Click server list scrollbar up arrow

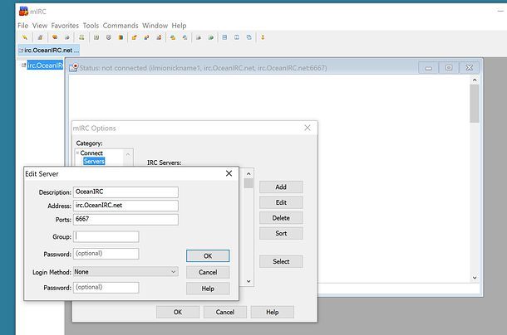[x=249, y=173]
